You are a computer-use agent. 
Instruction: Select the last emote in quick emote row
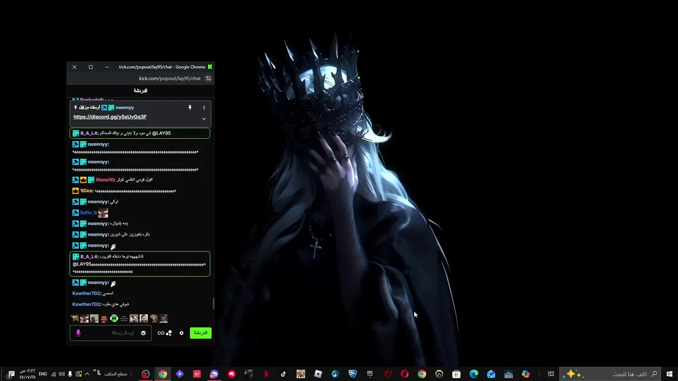click(x=164, y=319)
